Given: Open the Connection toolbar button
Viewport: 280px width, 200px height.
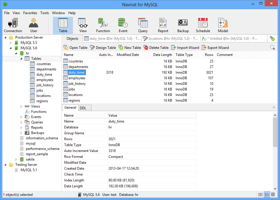Looking at the screenshot, I should [x=13, y=25].
